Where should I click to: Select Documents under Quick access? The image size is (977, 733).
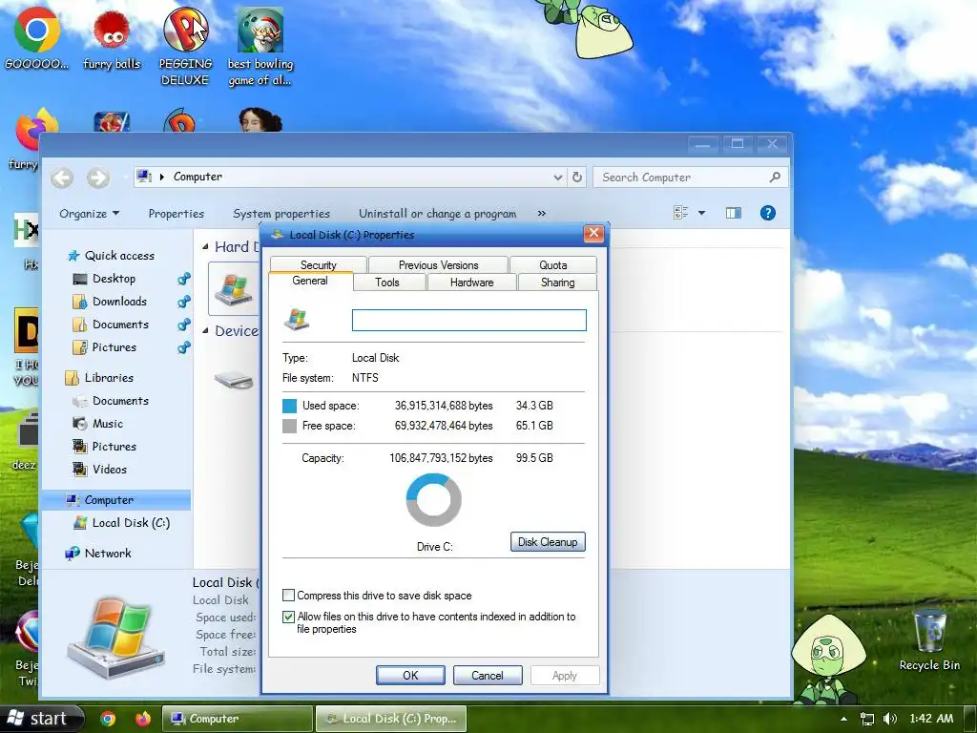[x=120, y=325]
